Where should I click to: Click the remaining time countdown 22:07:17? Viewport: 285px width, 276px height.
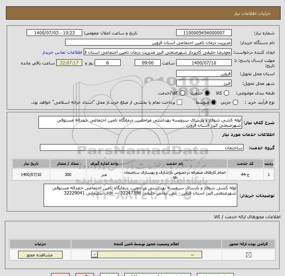[x=69, y=63]
